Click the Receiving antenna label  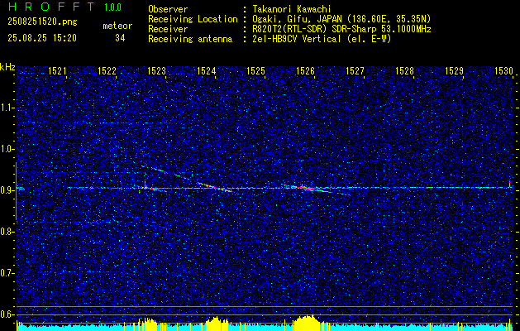pyautogui.click(x=190, y=39)
